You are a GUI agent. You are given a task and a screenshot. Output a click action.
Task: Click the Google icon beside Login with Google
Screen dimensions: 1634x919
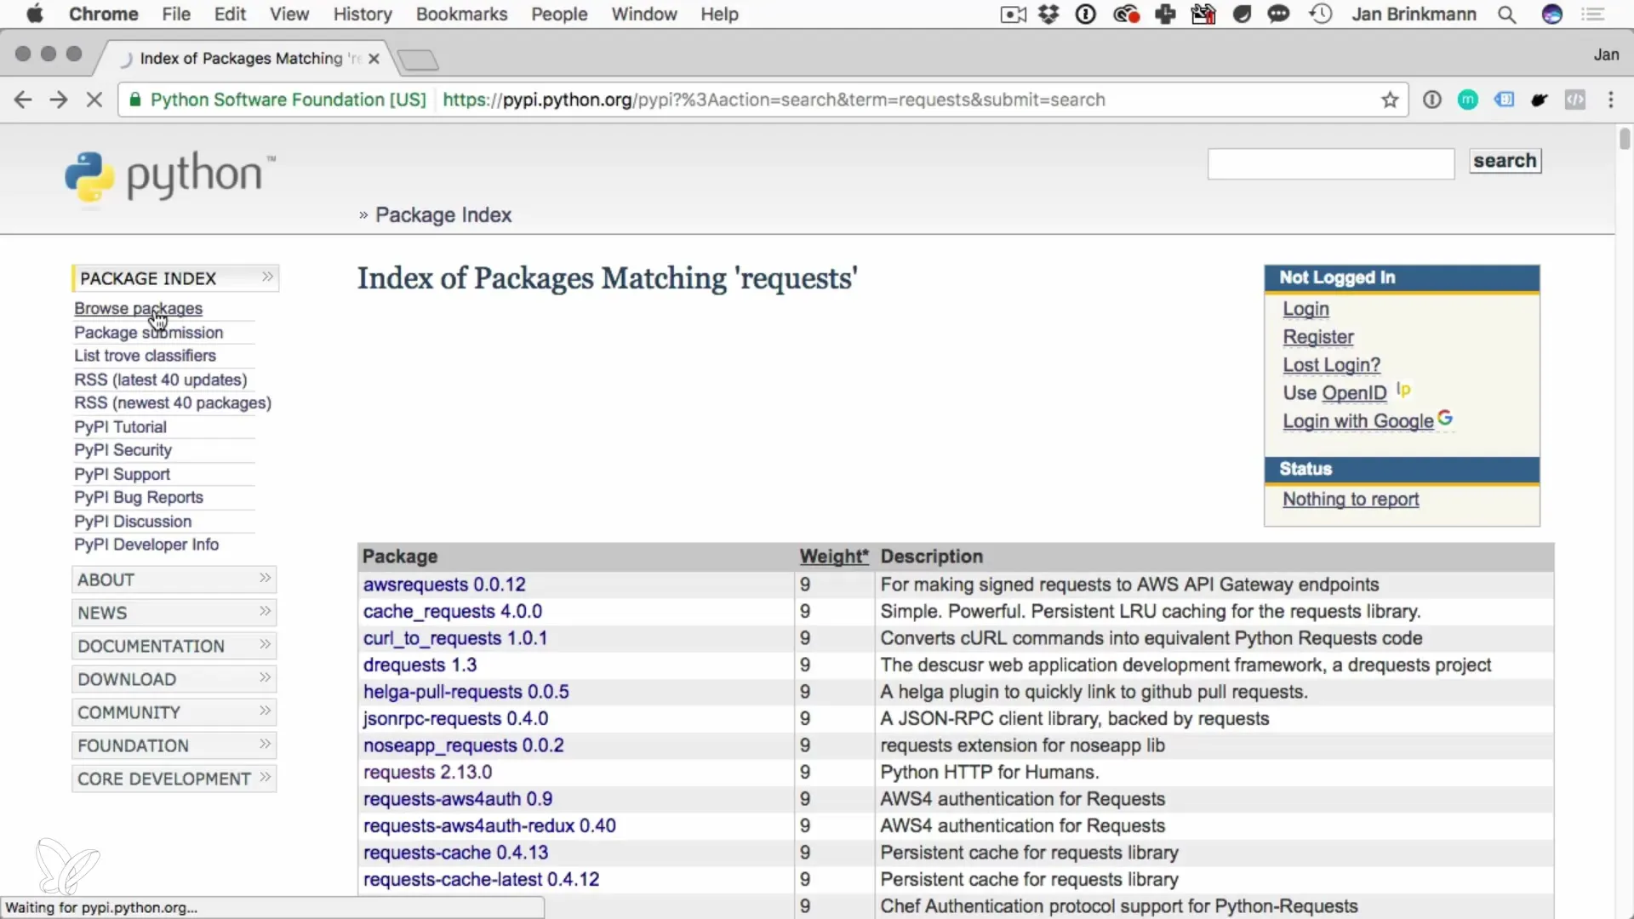1445,418
